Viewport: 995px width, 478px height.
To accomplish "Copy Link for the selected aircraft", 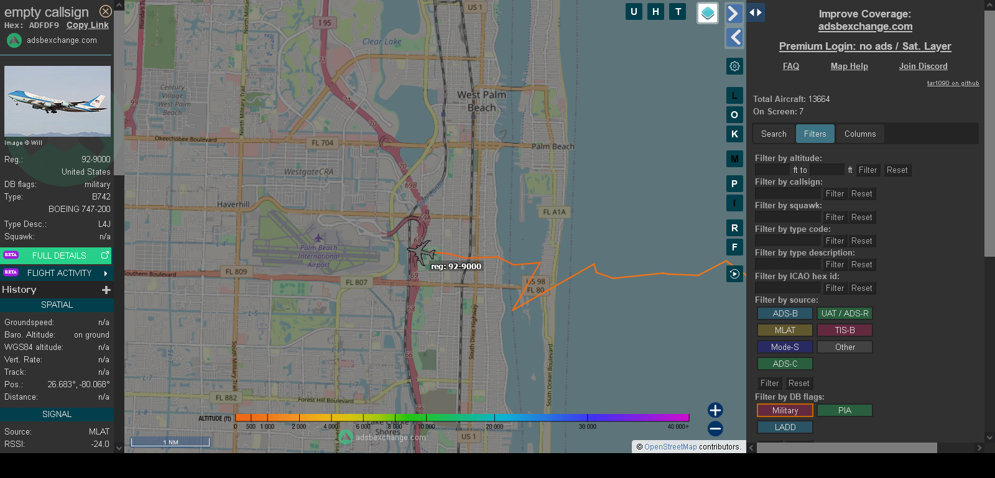I will (x=88, y=25).
